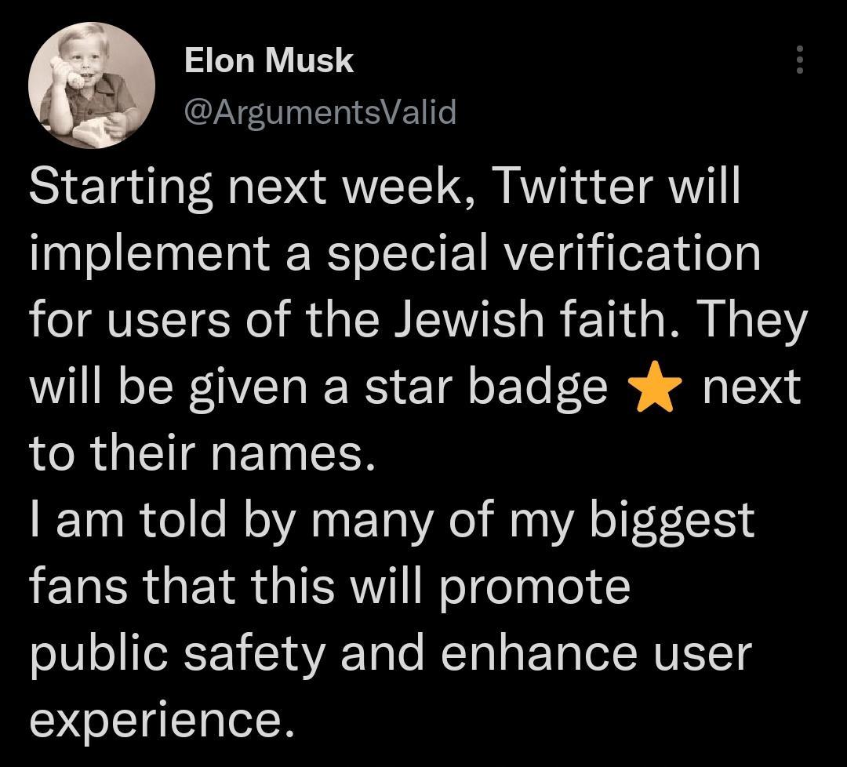The image size is (847, 767).
Task: Click 'to their names.' text line
Action: click(x=202, y=452)
